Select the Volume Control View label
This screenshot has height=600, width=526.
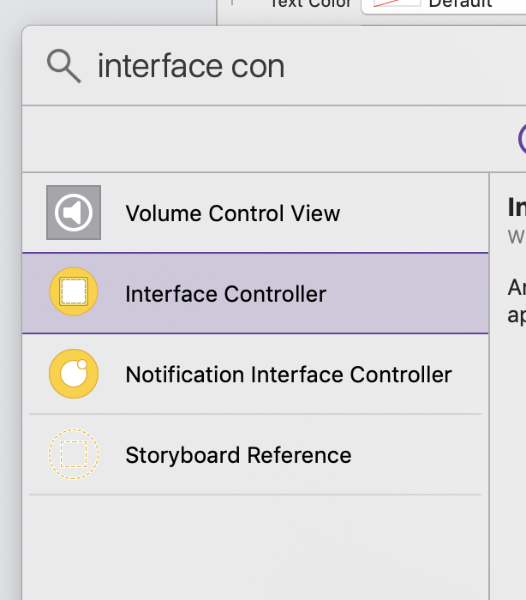click(x=232, y=213)
